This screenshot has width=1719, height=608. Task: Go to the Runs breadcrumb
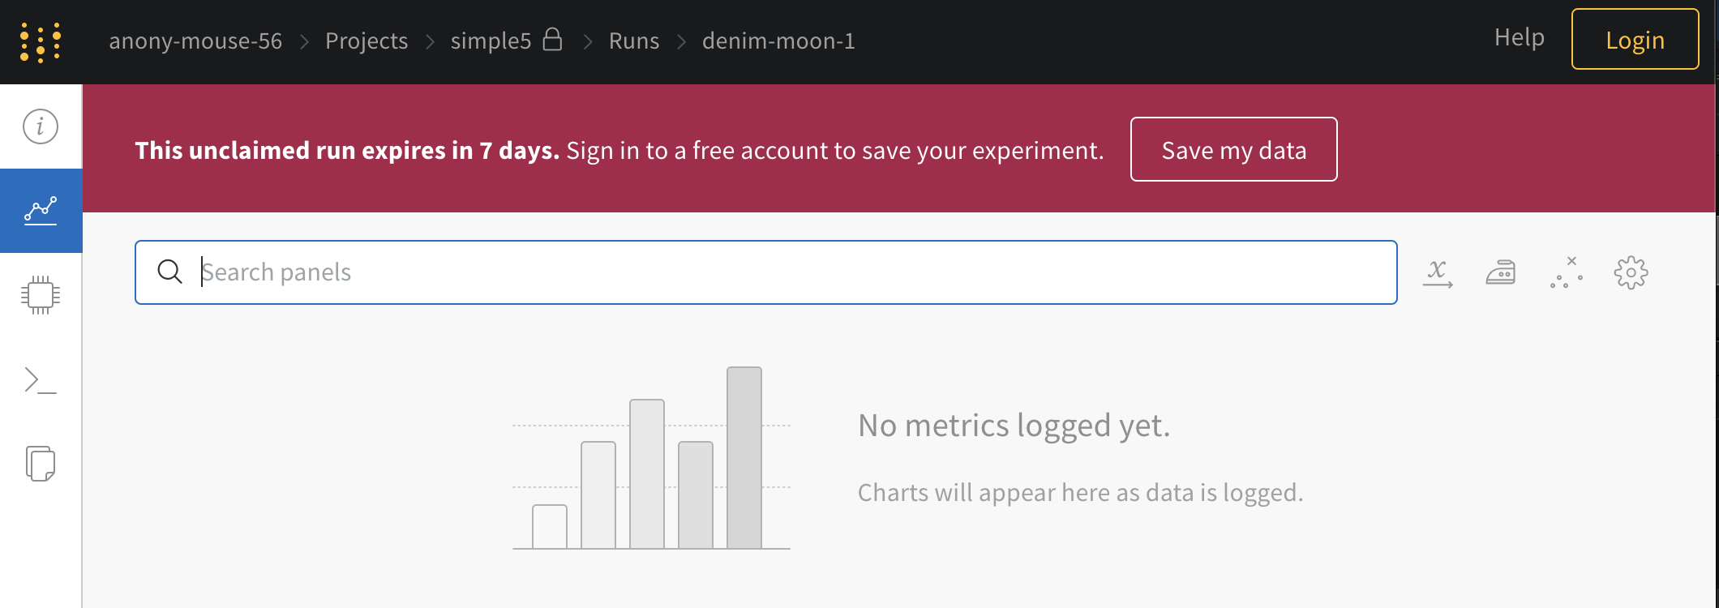pyautogui.click(x=634, y=41)
